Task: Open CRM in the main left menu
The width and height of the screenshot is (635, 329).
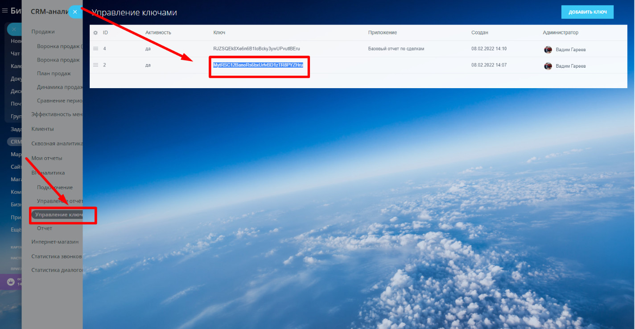Action: coord(16,142)
